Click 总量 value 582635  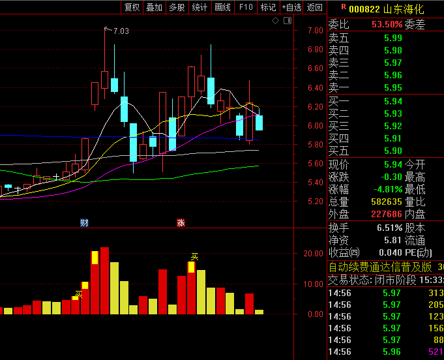point(387,202)
